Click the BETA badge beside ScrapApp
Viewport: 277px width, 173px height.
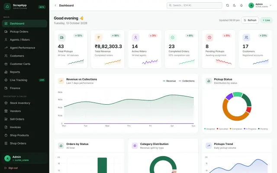coord(42,7)
